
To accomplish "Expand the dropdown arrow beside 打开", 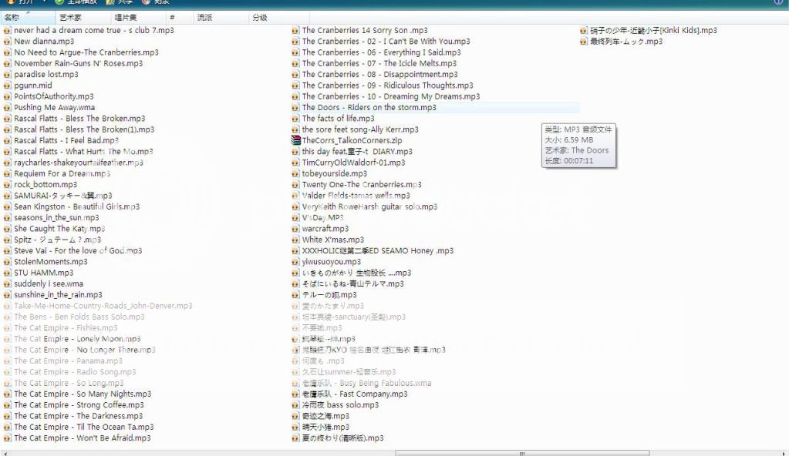I will coord(45,2).
